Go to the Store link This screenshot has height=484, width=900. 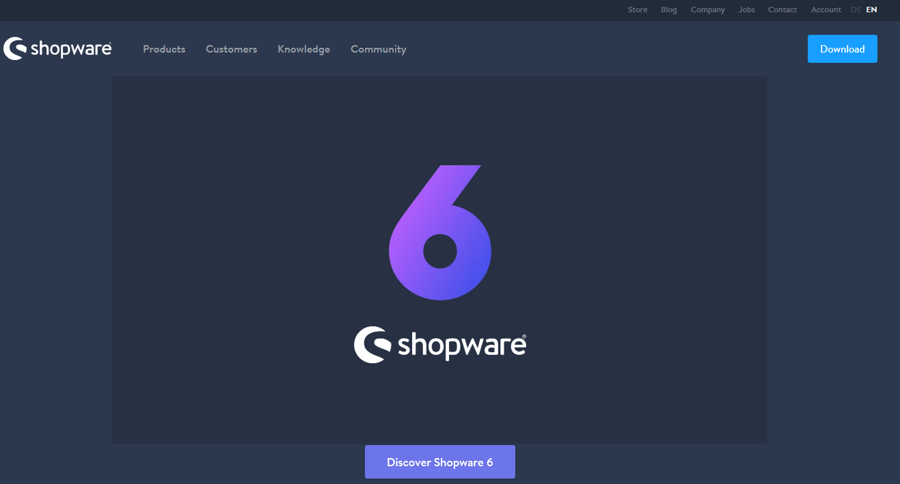pos(638,10)
